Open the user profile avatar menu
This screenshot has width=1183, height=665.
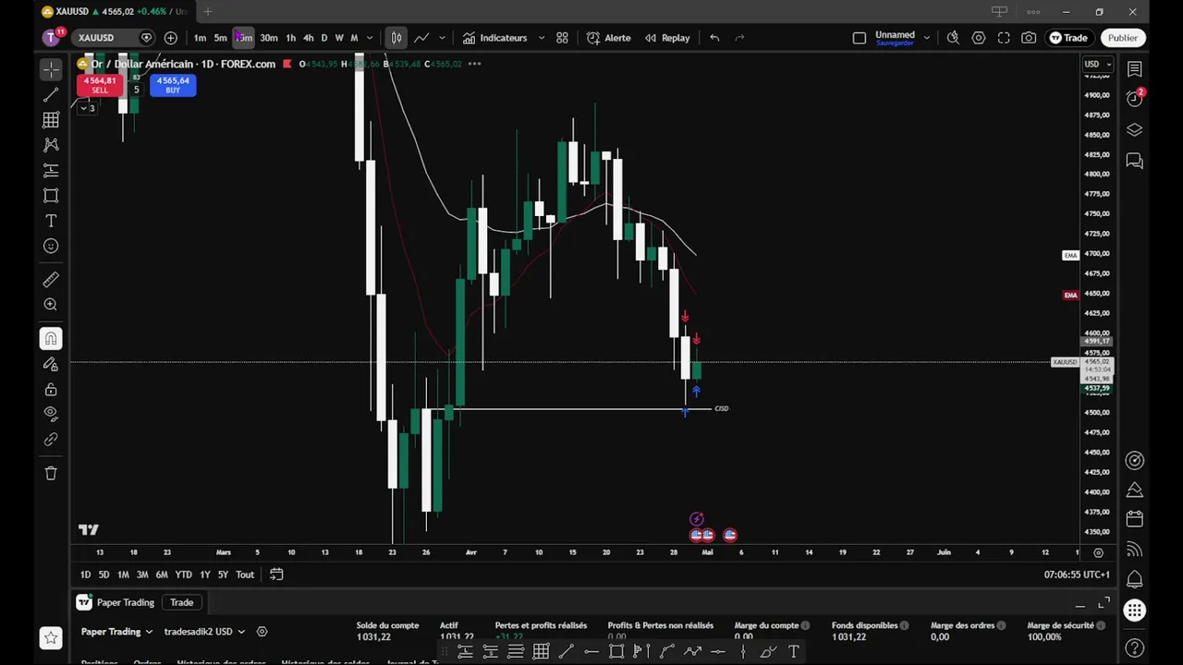click(51, 38)
